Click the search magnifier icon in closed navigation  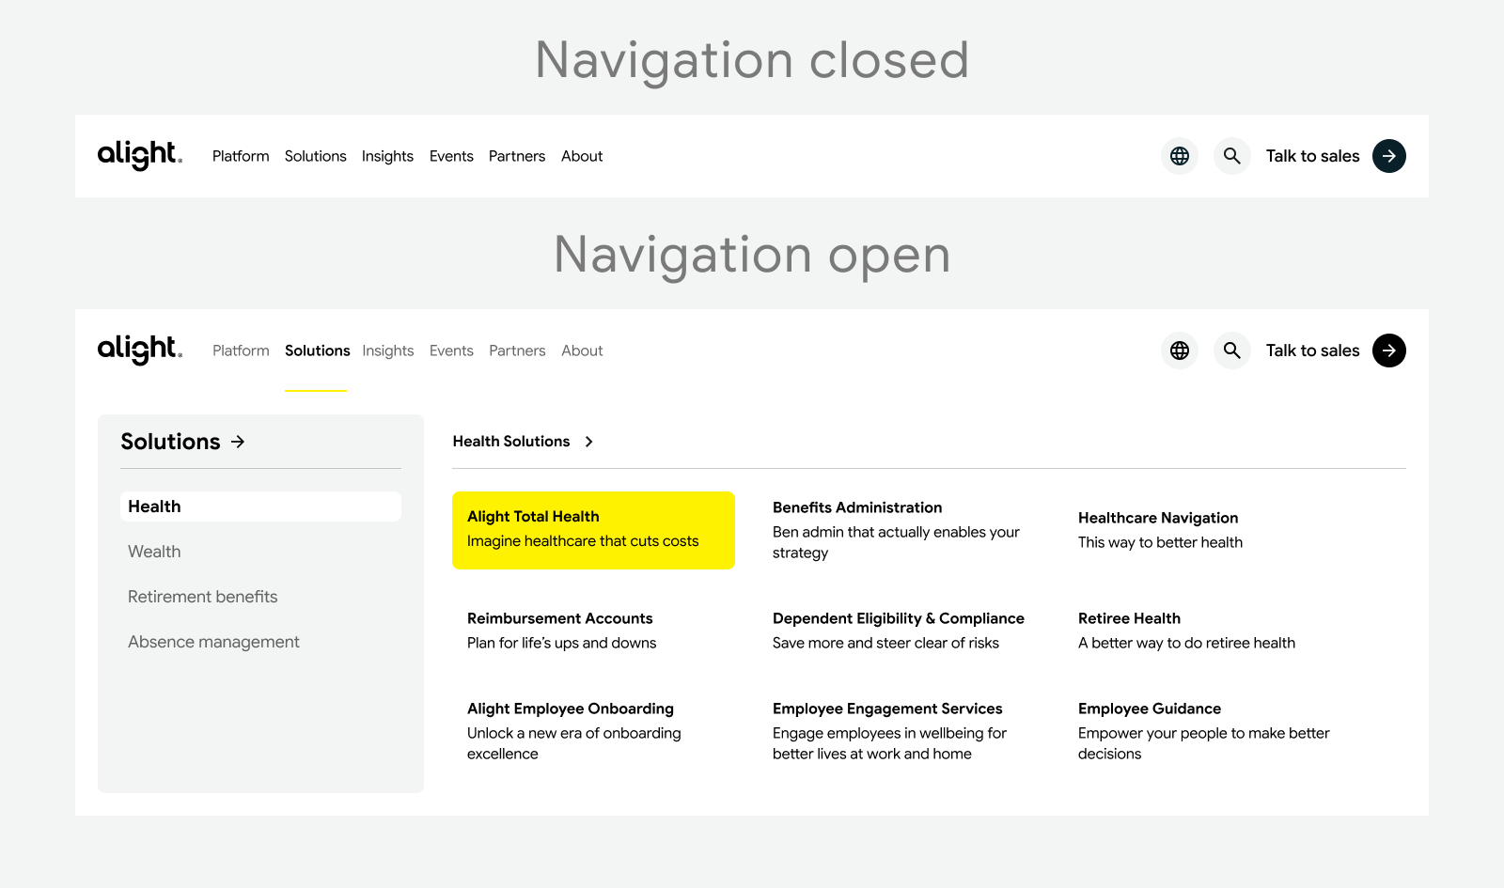click(x=1231, y=156)
